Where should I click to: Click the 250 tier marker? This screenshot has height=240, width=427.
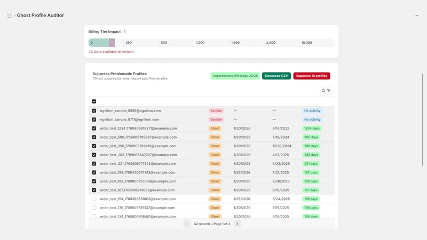[129, 43]
